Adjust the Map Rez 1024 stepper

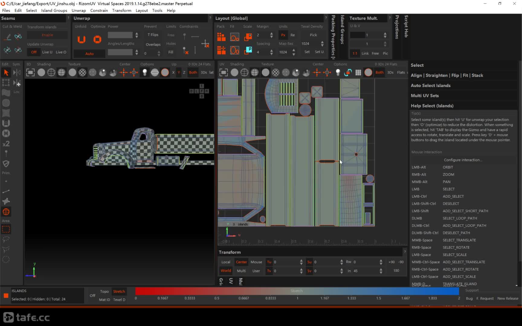[294, 52]
